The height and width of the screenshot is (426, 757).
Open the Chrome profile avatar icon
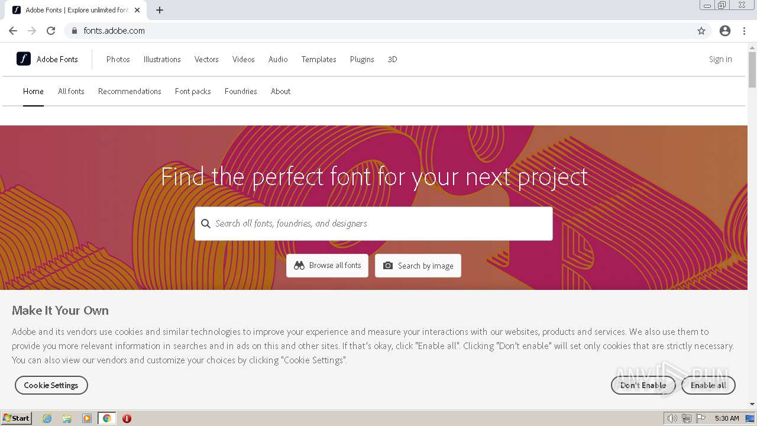click(x=725, y=31)
